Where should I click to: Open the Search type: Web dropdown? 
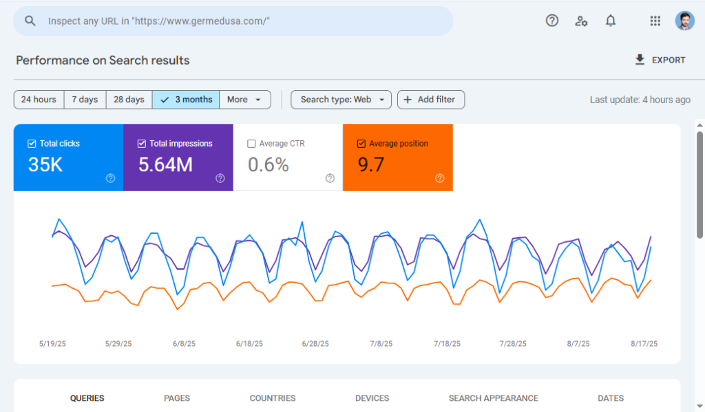click(x=341, y=100)
